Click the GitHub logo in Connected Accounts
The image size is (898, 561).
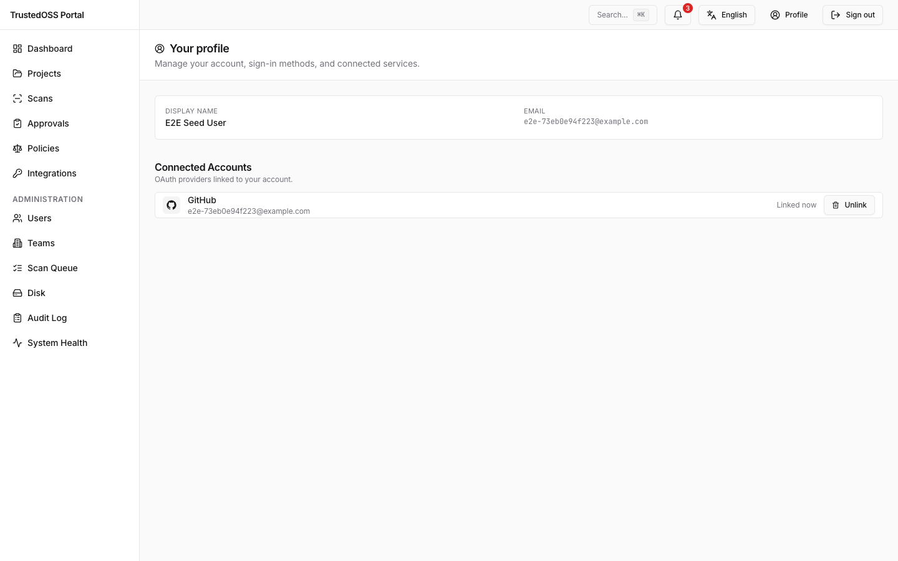pos(171,205)
